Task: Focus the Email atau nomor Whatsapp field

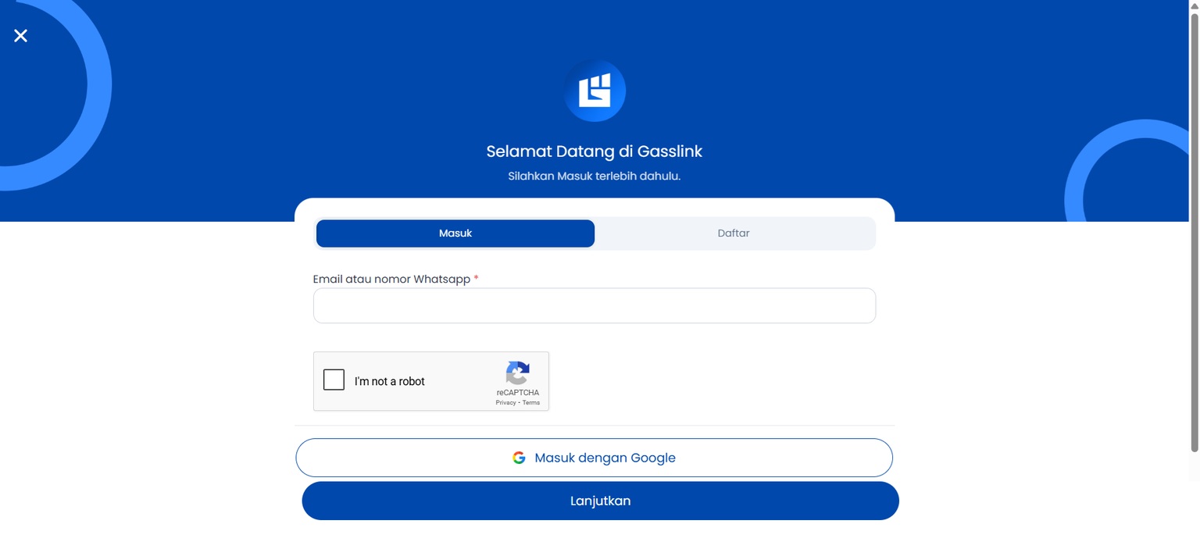Action: pyautogui.click(x=594, y=305)
